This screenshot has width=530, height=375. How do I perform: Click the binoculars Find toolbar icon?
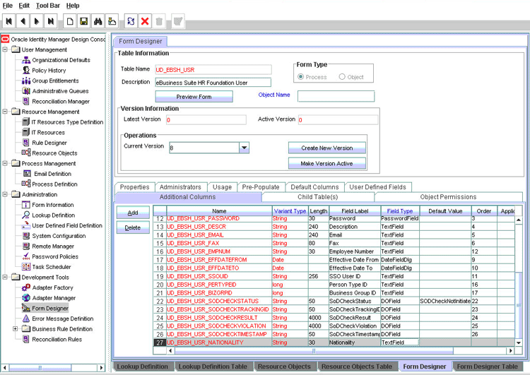[98, 22]
